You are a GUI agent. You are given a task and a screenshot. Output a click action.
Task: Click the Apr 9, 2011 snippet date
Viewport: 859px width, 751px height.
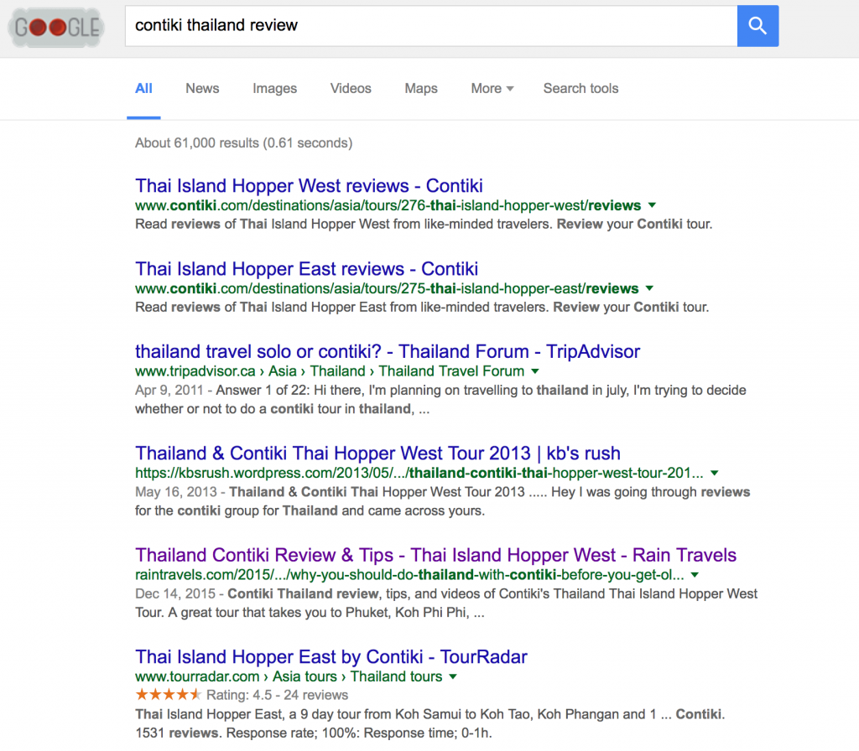[x=169, y=391]
